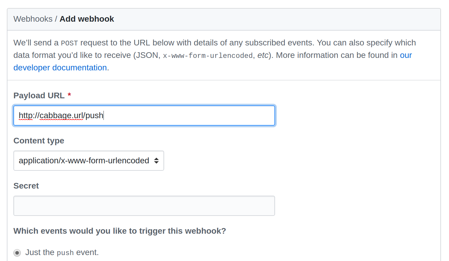Click the x-www-form-urlencoded code text in the description
The image size is (449, 261).
click(x=208, y=56)
